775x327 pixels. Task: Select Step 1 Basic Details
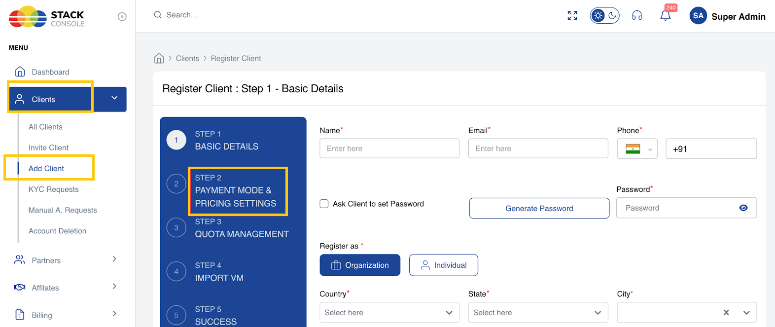tap(226, 141)
